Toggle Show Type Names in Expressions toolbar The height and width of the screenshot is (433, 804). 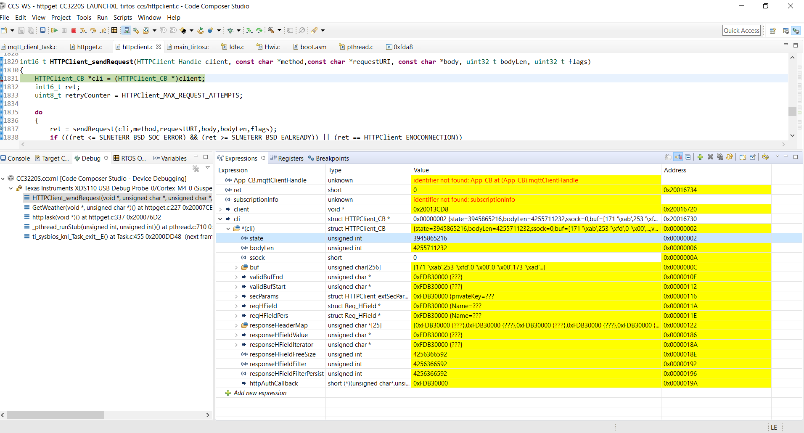(668, 157)
